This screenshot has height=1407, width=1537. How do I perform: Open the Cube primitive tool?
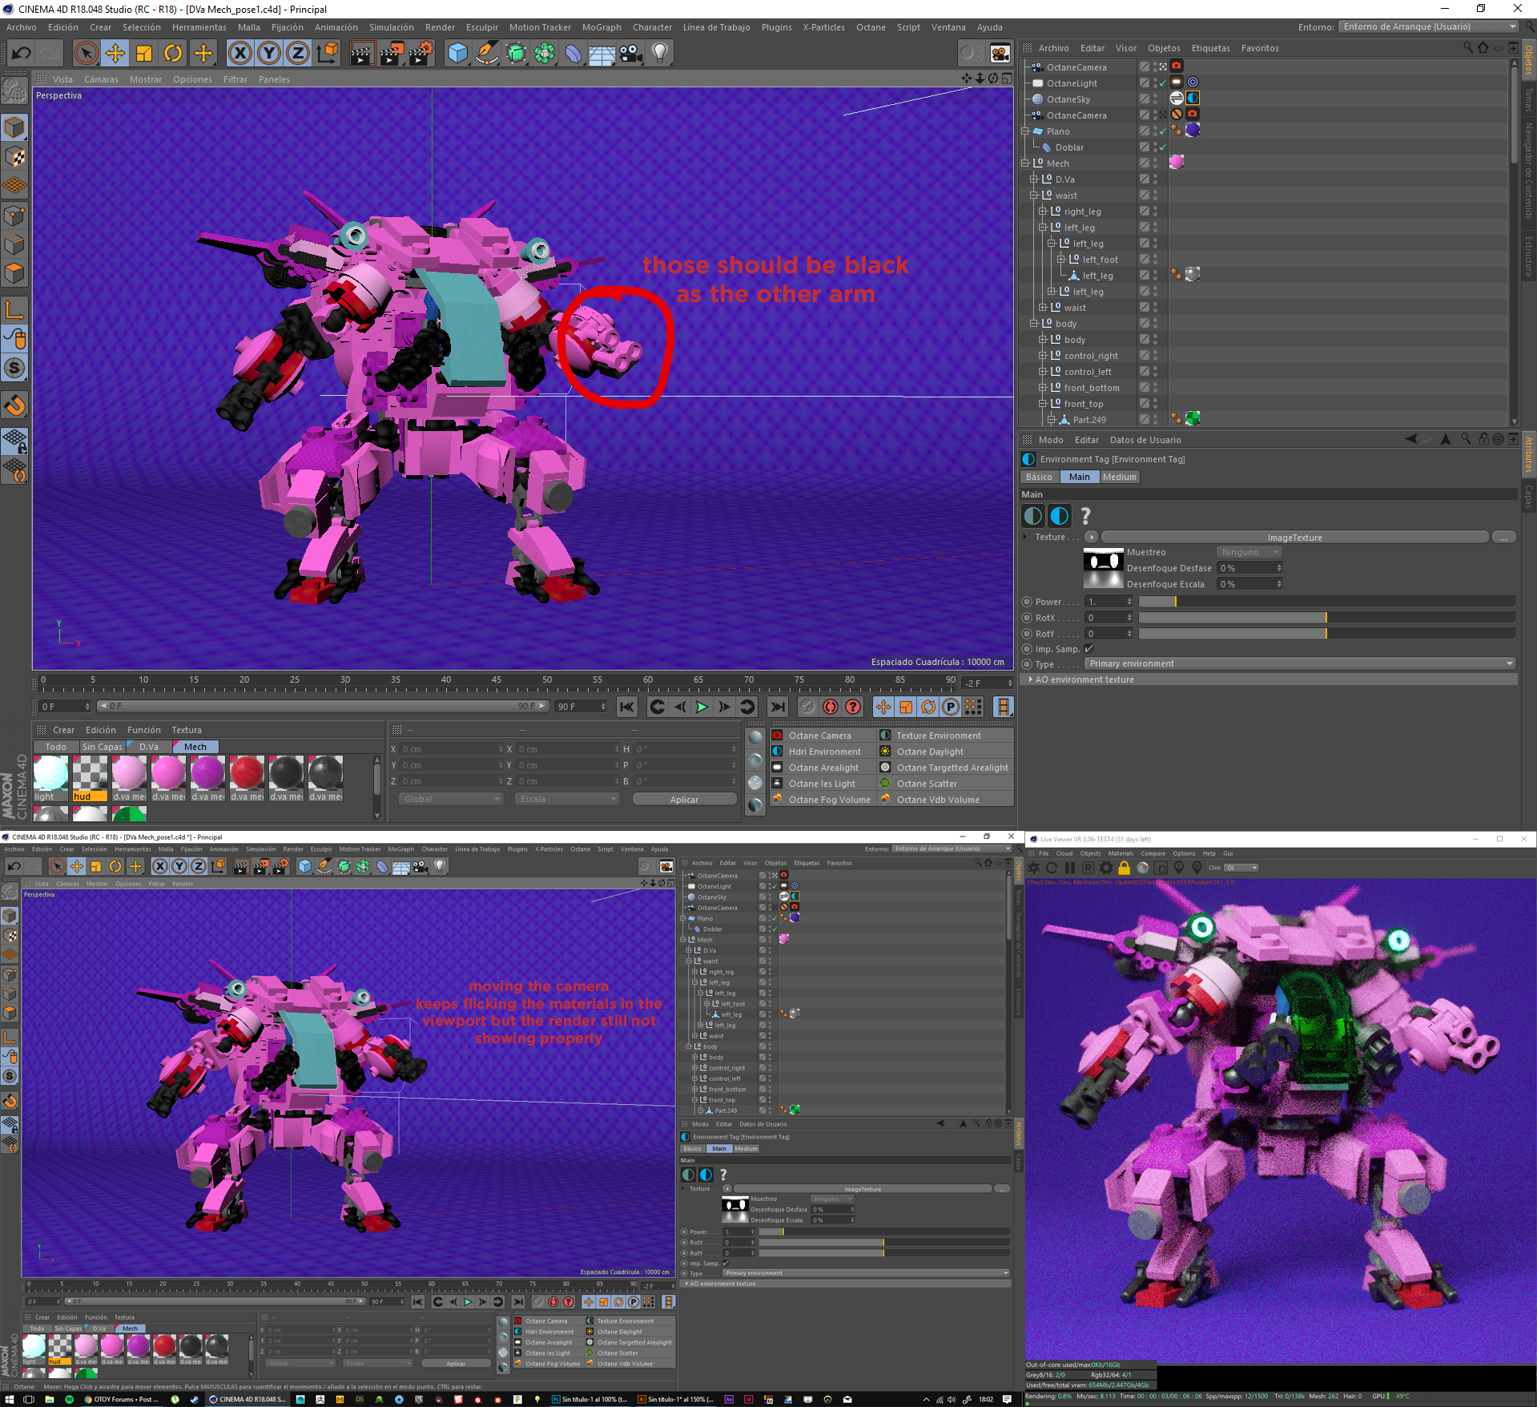457,54
